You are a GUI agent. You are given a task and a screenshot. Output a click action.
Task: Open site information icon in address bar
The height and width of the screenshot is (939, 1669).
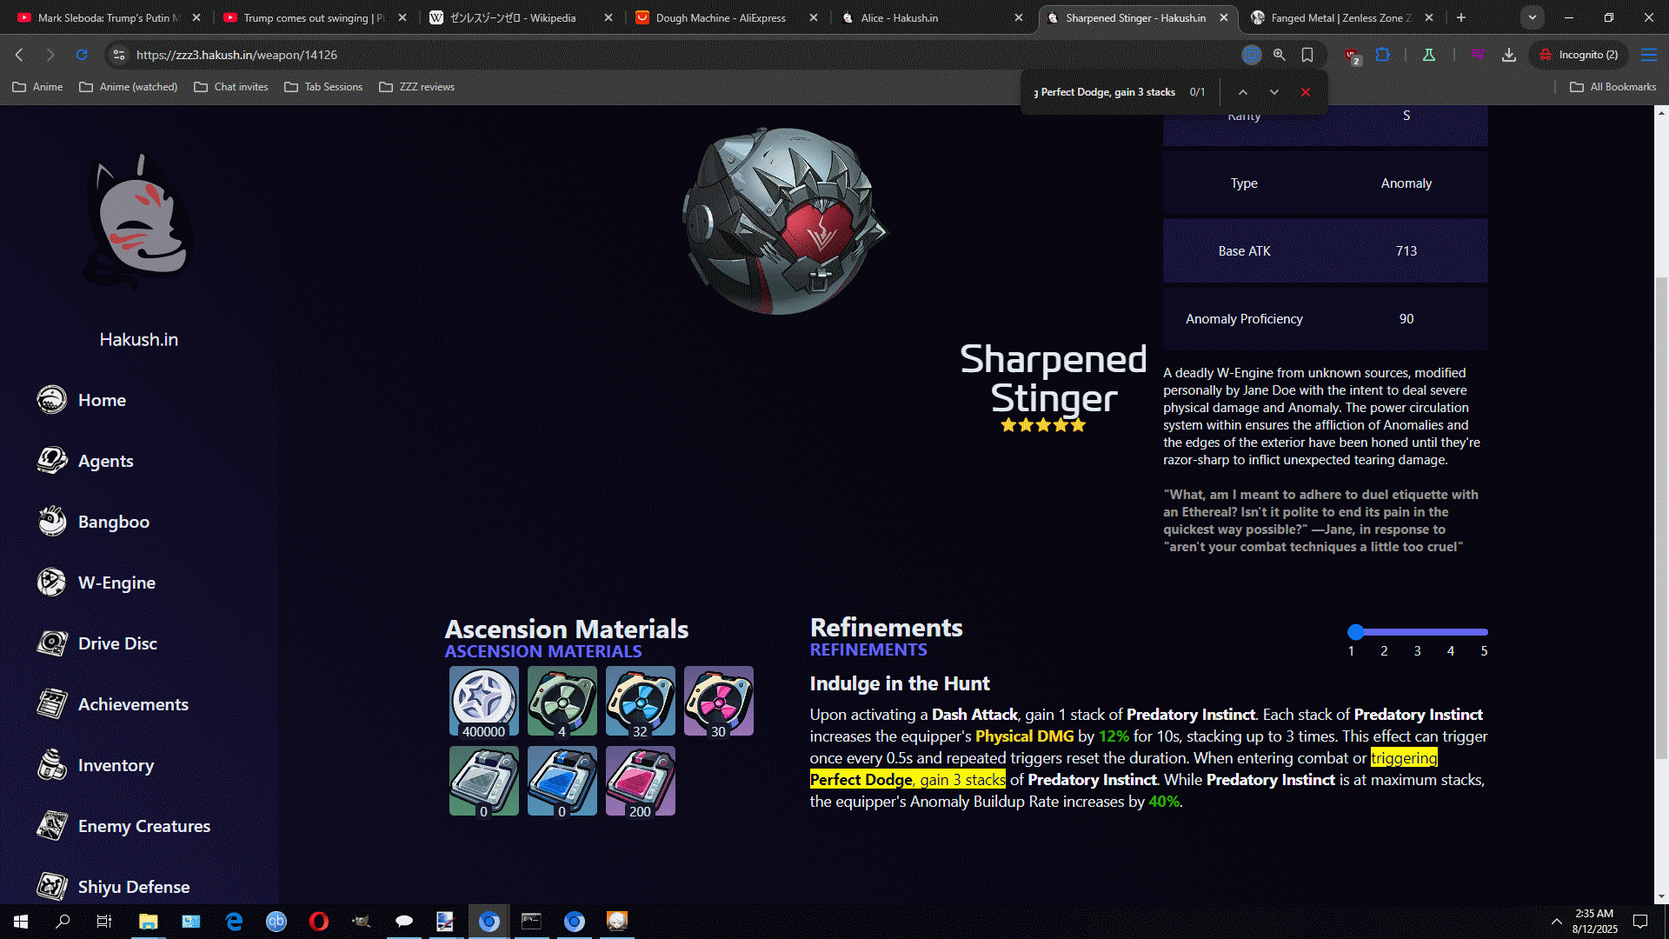pos(119,55)
